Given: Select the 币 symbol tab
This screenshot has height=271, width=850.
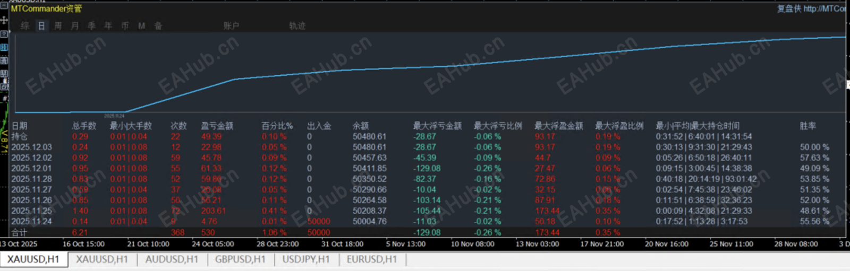Looking at the screenshot, I should coord(125,25).
